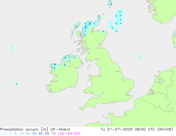Image resolution: width=176 pixels, height=136 pixels.
Task: Select the 20 legend value
Action: [28, 134]
